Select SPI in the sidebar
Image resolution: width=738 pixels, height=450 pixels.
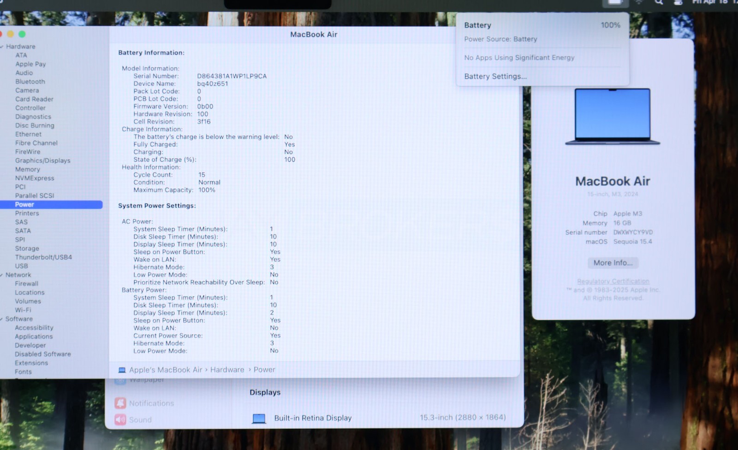point(20,240)
